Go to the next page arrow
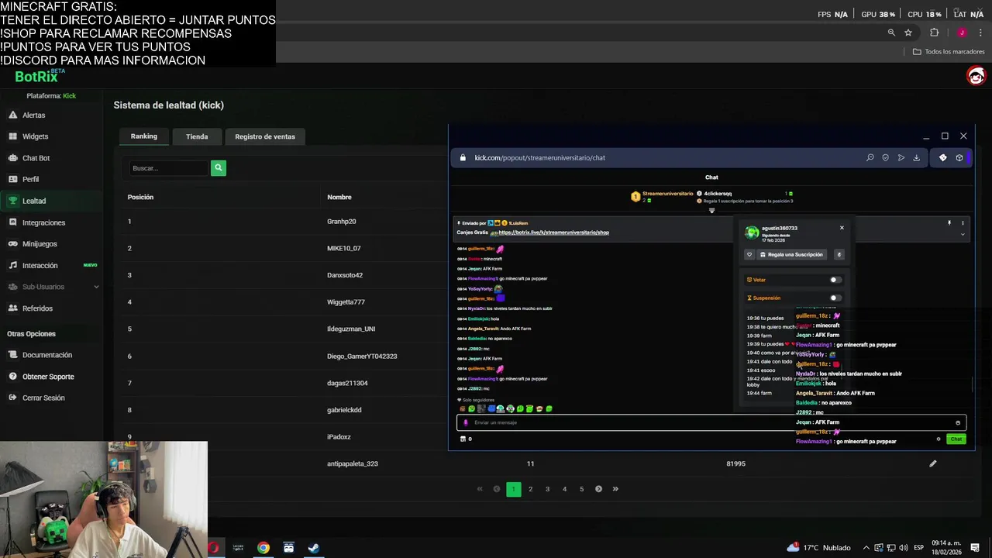992x558 pixels. [x=598, y=489]
